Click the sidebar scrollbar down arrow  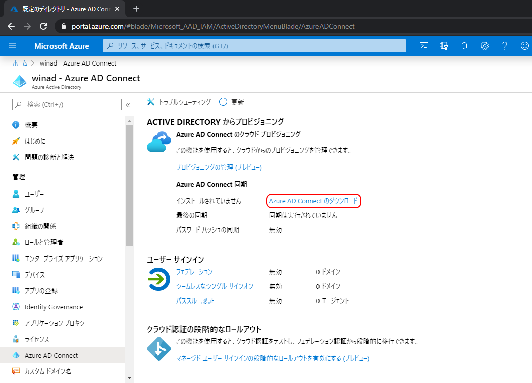click(129, 378)
